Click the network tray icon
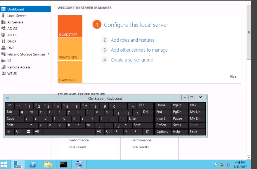 coord(222,165)
